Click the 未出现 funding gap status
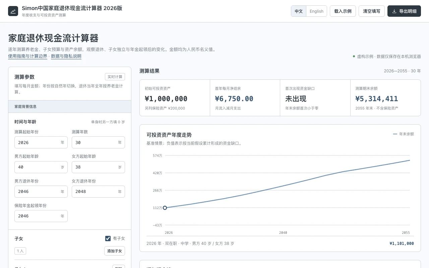 [296, 99]
